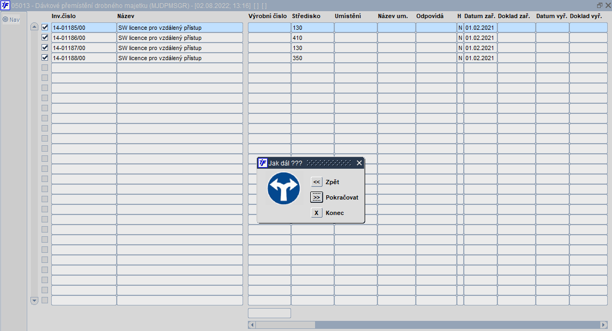Viewport: 612px width, 331px height.
Task: Tick the first empty row checkbox below 14-01188/00
Action: 45,68
